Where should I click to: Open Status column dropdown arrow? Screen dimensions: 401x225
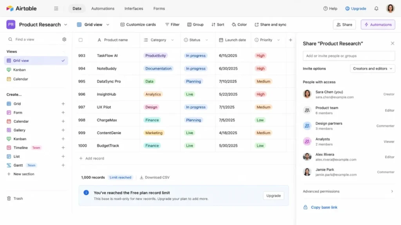coord(207,40)
